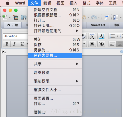The width and height of the screenshot is (123, 117).
Task: Click the clear formatting eraser icon
Action: [84, 36]
